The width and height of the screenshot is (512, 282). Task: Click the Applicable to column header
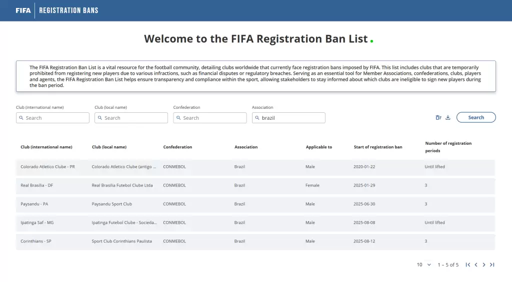pyautogui.click(x=319, y=147)
